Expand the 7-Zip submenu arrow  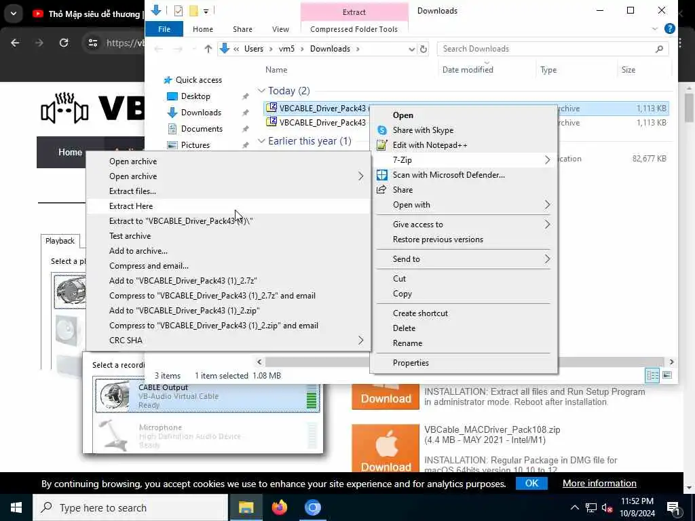click(x=548, y=160)
